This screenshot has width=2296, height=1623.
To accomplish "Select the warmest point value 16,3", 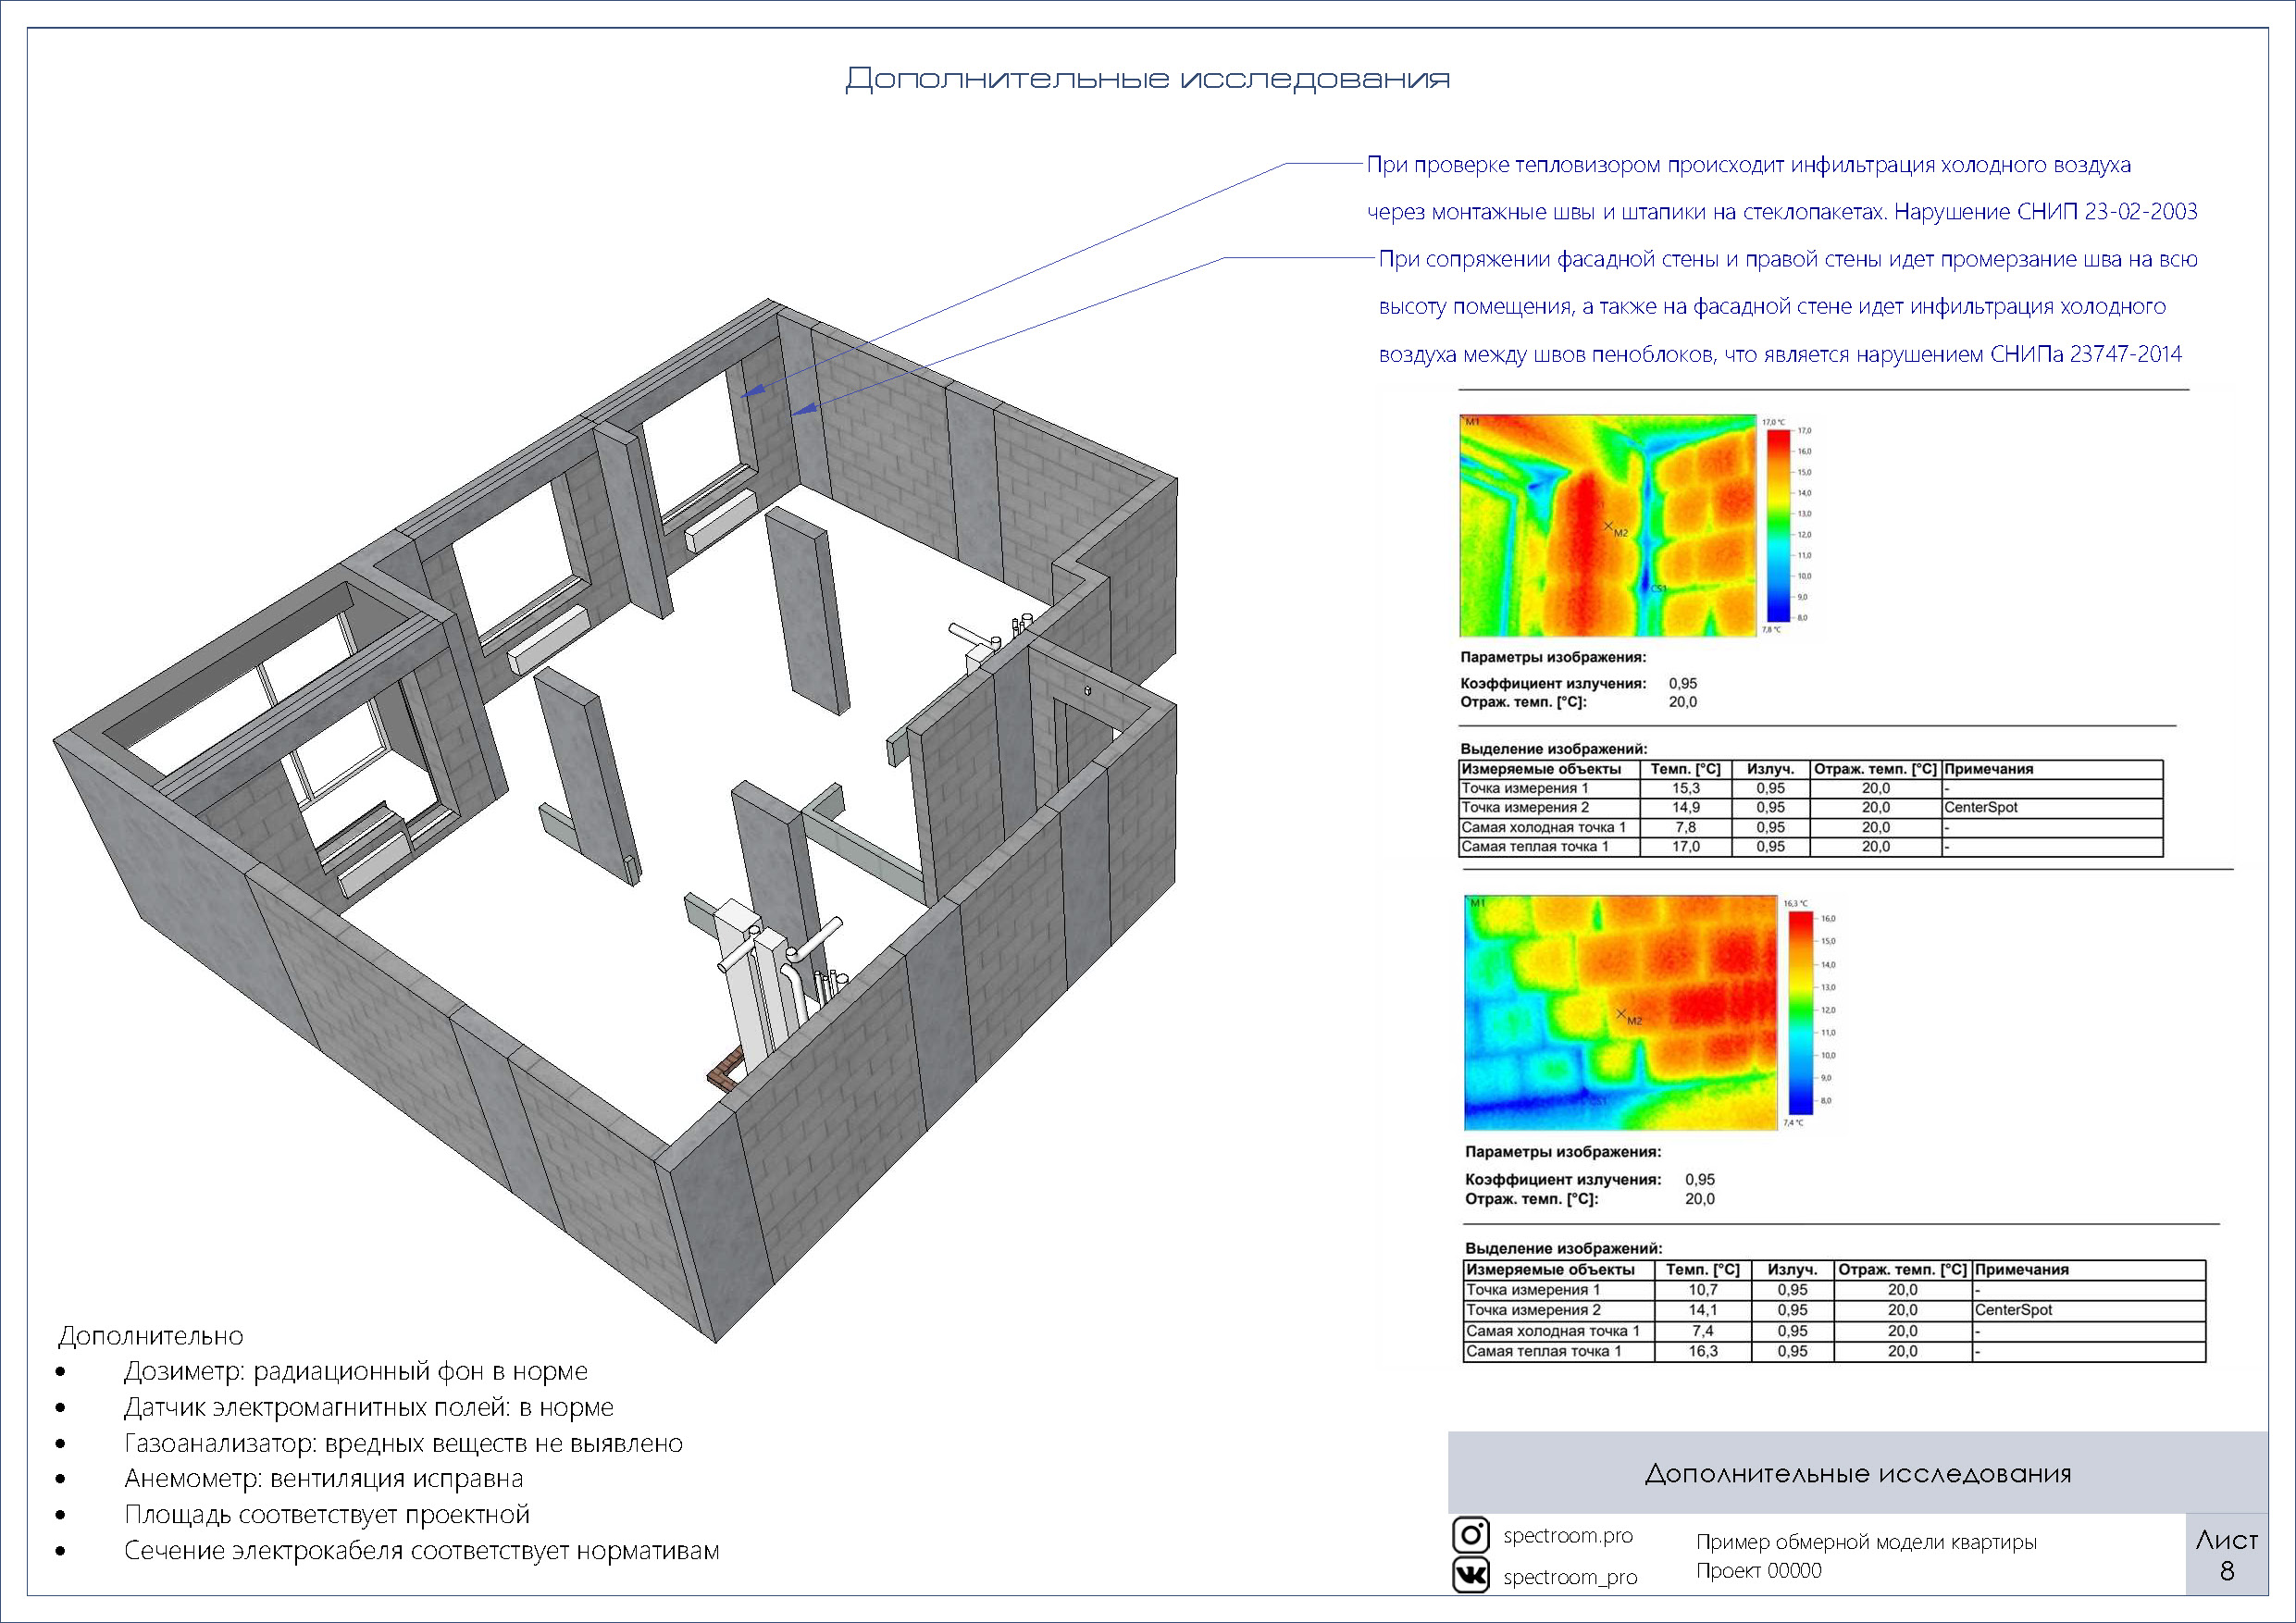I will [x=1703, y=1351].
